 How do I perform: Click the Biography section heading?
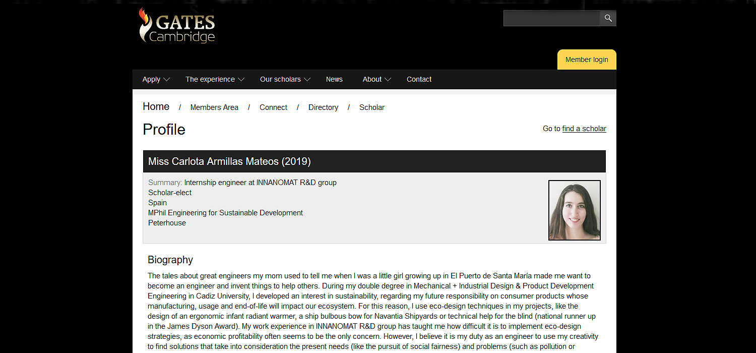click(x=170, y=260)
